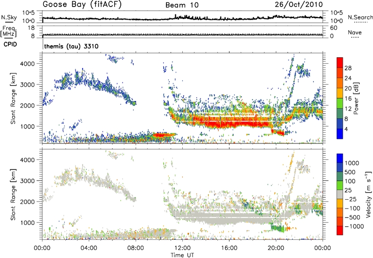Click the "-100" velocity colorbar value
This screenshot has width=373, height=258.
(x=352, y=208)
